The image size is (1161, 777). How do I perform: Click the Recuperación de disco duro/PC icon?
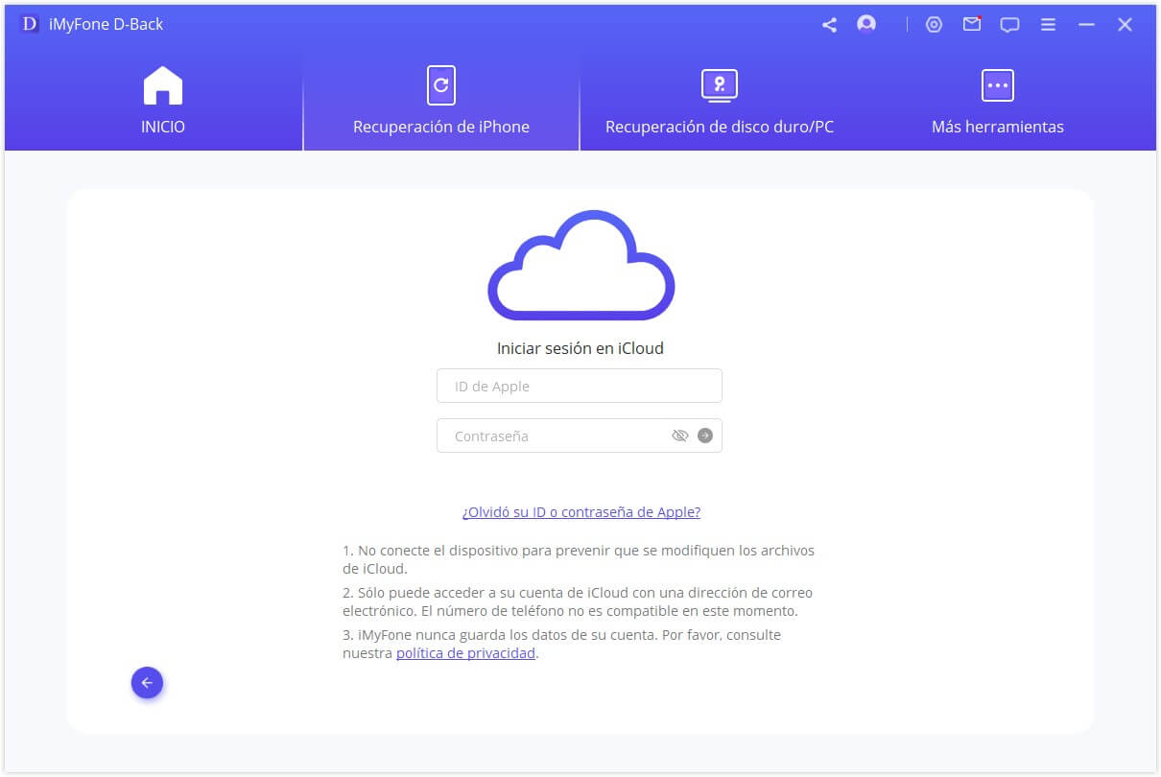(718, 84)
